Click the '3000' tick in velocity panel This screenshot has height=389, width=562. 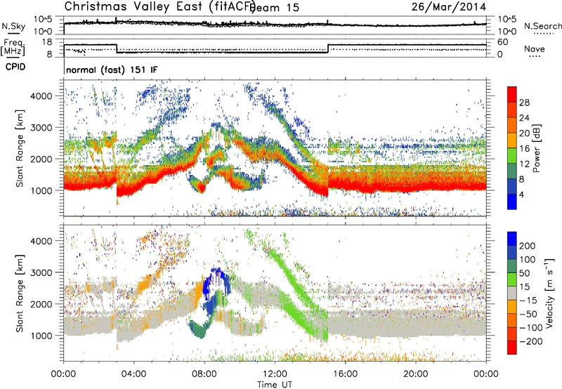pyautogui.click(x=41, y=272)
